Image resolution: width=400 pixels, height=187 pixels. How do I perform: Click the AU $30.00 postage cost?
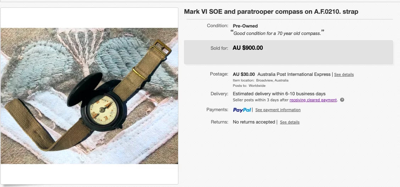[244, 74]
